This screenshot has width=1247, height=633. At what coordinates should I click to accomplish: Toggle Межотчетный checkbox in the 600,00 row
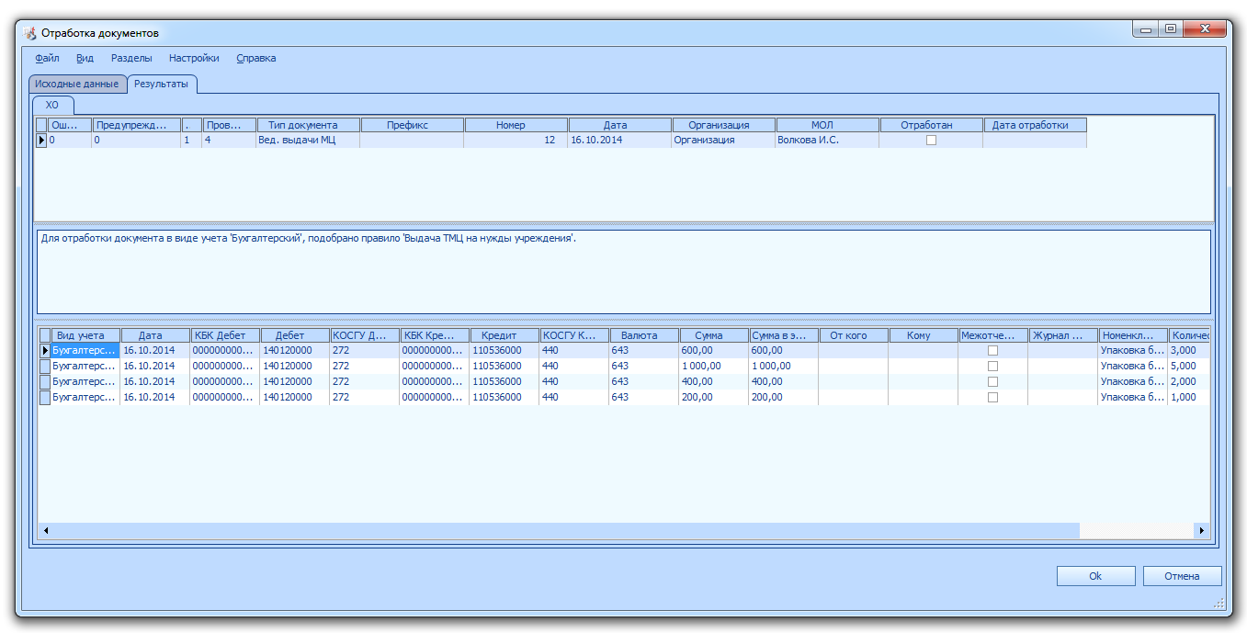pyautogui.click(x=992, y=351)
